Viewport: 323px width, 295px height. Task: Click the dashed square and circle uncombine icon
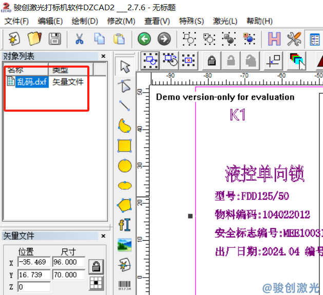[x=209, y=38]
